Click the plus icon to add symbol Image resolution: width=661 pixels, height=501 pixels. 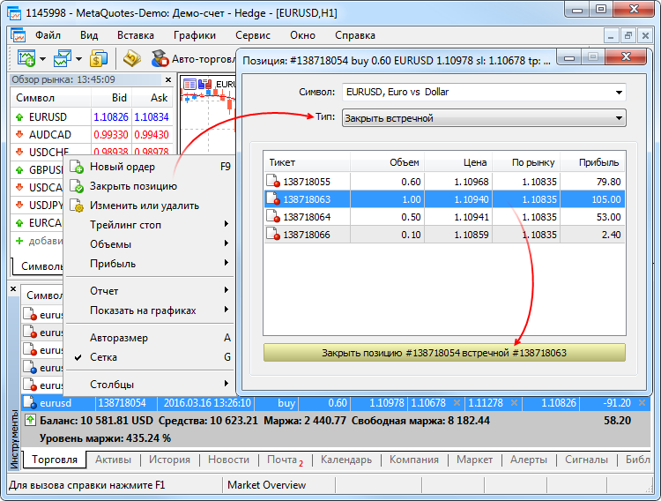(19, 241)
